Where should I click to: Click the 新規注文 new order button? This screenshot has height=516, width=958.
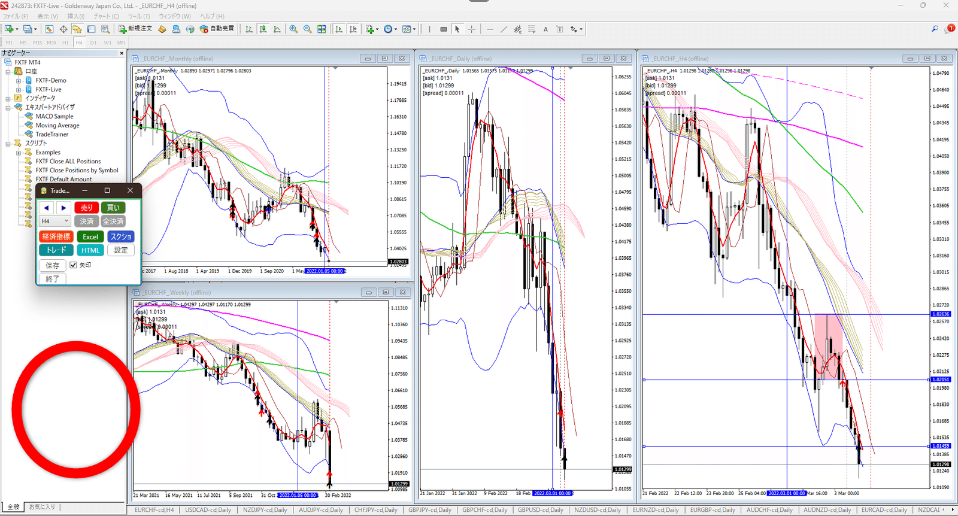[135, 29]
